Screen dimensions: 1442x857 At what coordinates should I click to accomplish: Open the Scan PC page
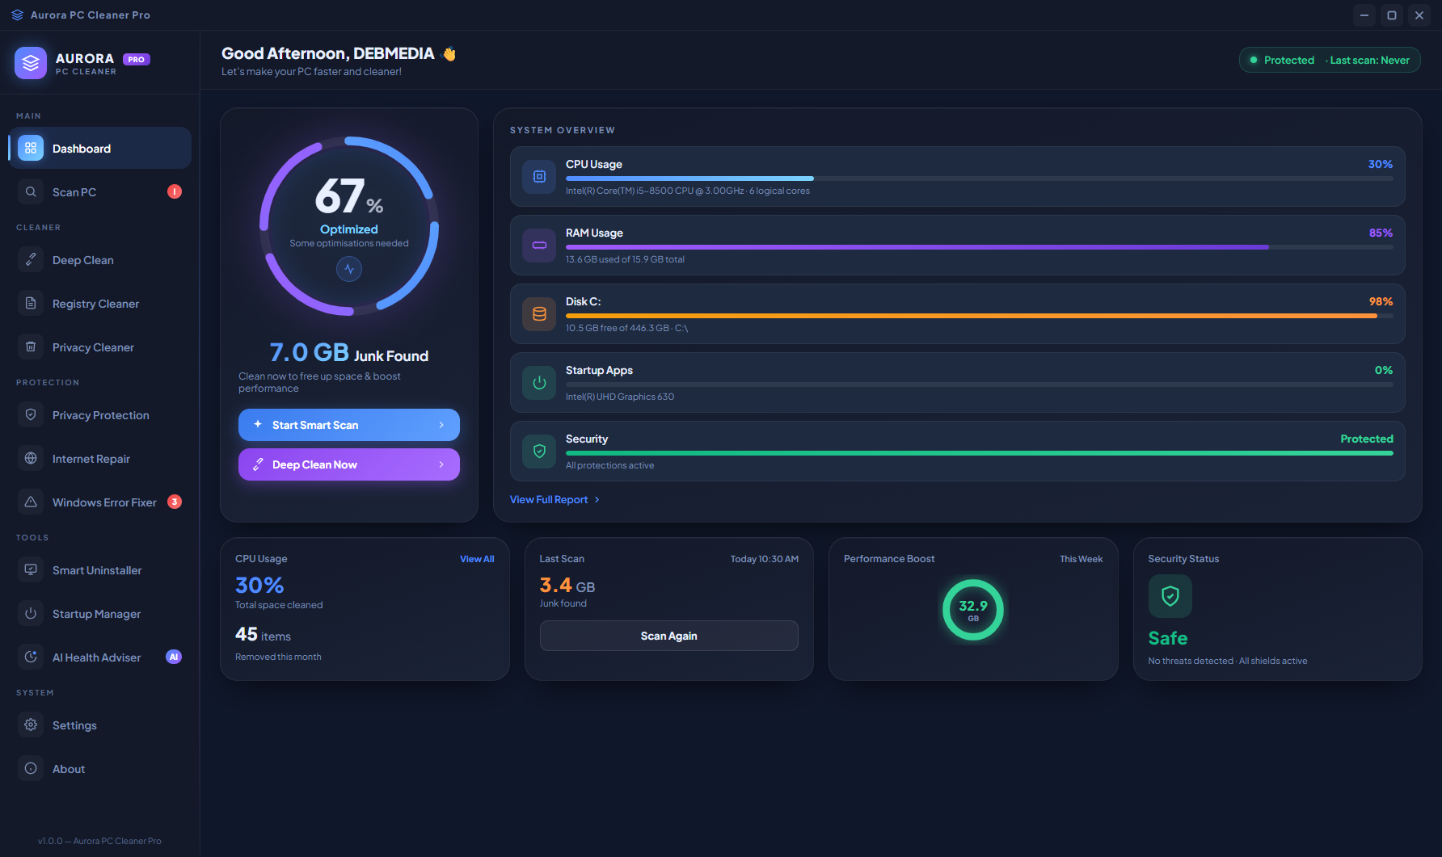[x=100, y=192]
